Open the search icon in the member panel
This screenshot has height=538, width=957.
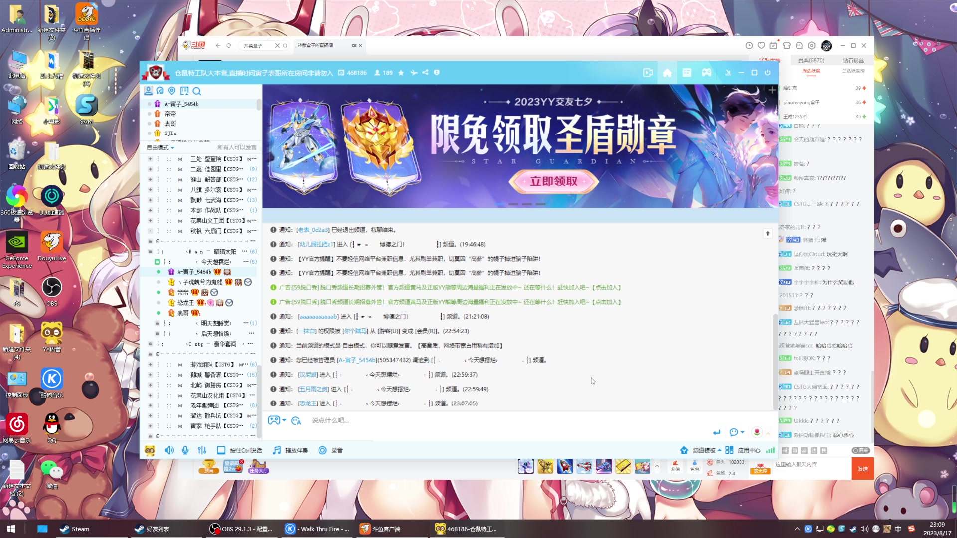(x=197, y=91)
